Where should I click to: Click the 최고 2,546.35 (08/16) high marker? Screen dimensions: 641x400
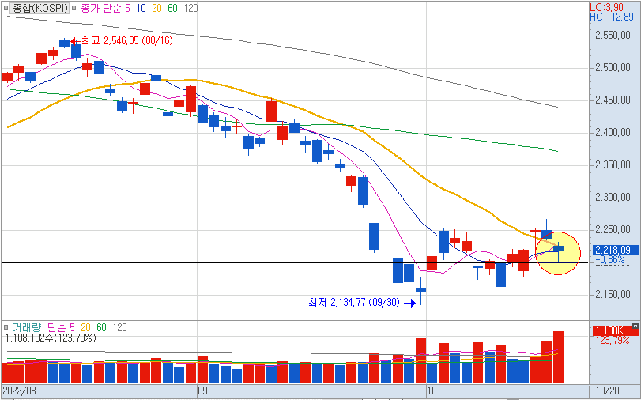tap(122, 41)
